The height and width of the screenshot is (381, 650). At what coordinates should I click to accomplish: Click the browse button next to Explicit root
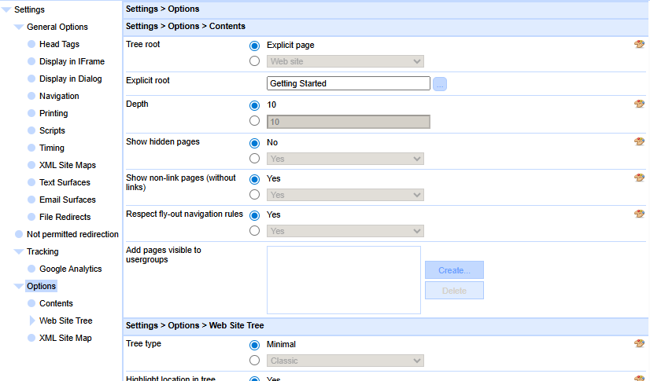(x=440, y=83)
